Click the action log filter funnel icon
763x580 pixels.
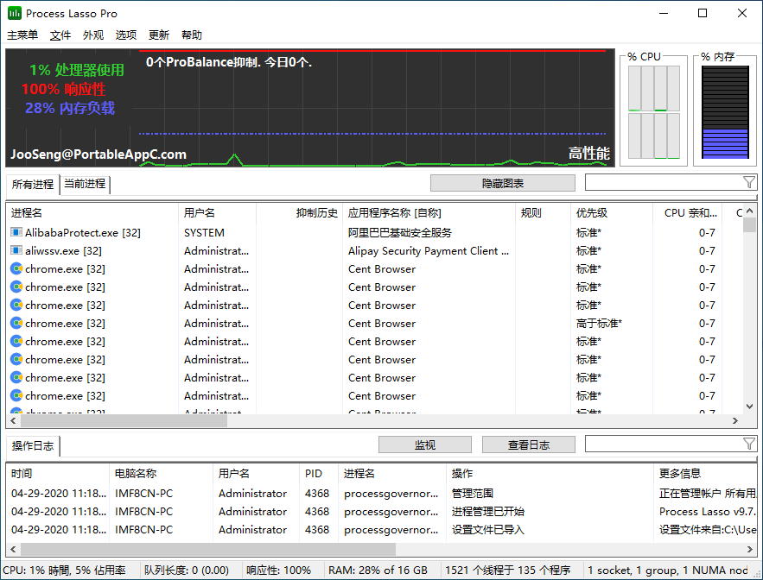coord(748,444)
